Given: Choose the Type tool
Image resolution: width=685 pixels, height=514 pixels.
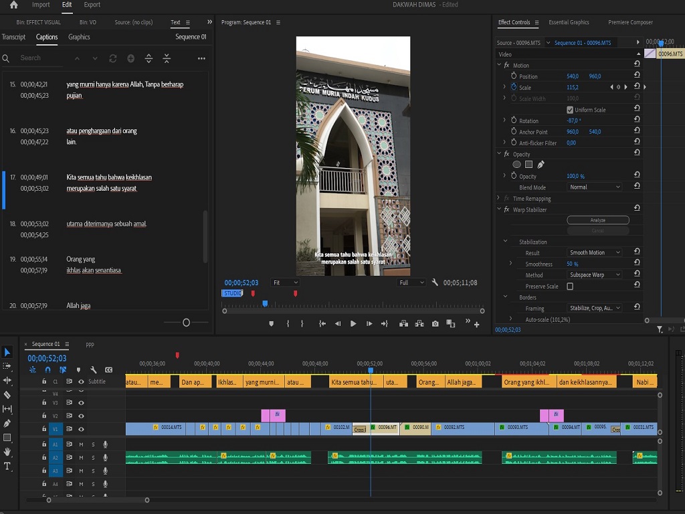Looking at the screenshot, I should [x=7, y=466].
